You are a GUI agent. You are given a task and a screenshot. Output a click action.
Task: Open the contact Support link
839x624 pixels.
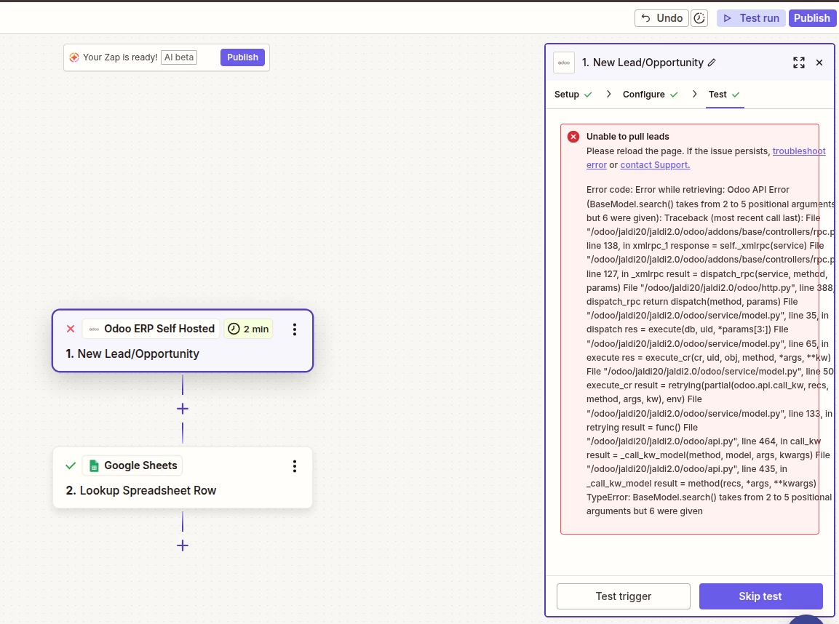655,165
